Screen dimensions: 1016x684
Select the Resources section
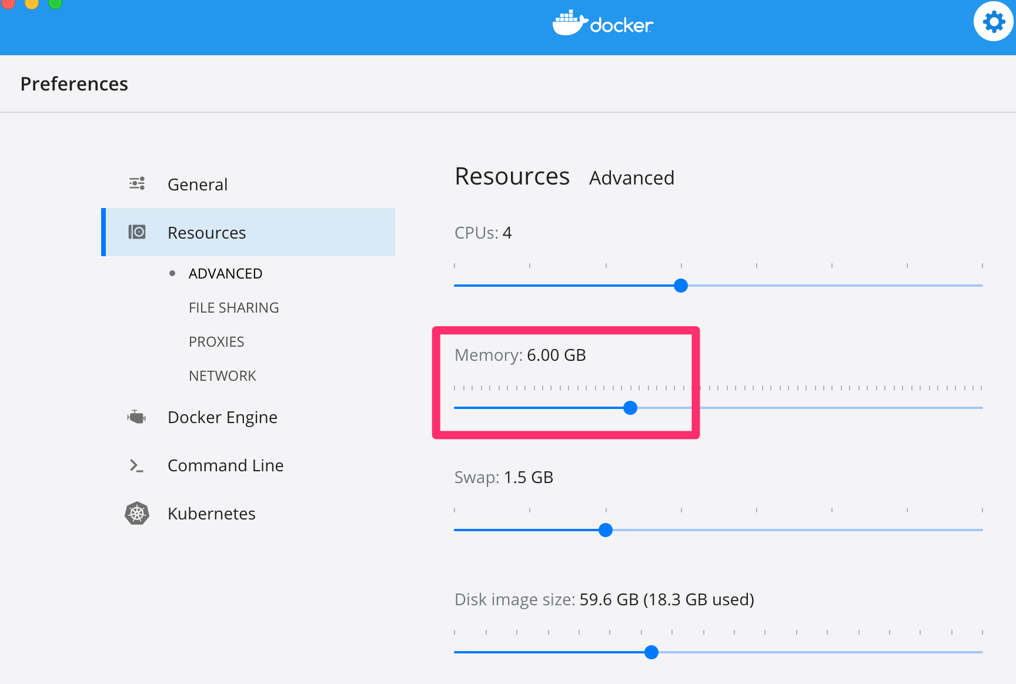coord(248,232)
